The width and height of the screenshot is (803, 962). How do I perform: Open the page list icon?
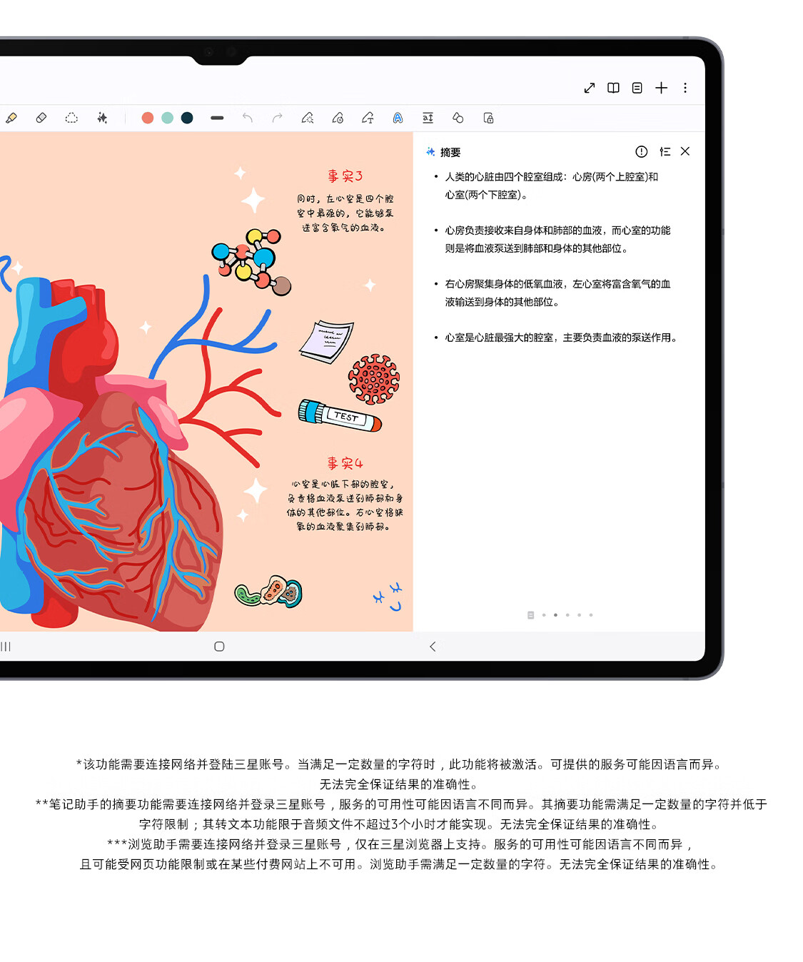[637, 88]
